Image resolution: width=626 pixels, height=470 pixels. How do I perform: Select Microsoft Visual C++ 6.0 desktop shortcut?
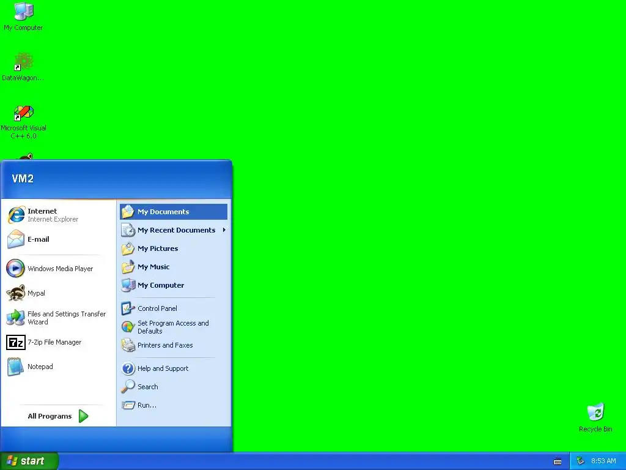(x=23, y=122)
